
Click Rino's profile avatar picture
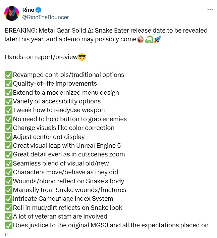pyautogui.click(x=12, y=13)
